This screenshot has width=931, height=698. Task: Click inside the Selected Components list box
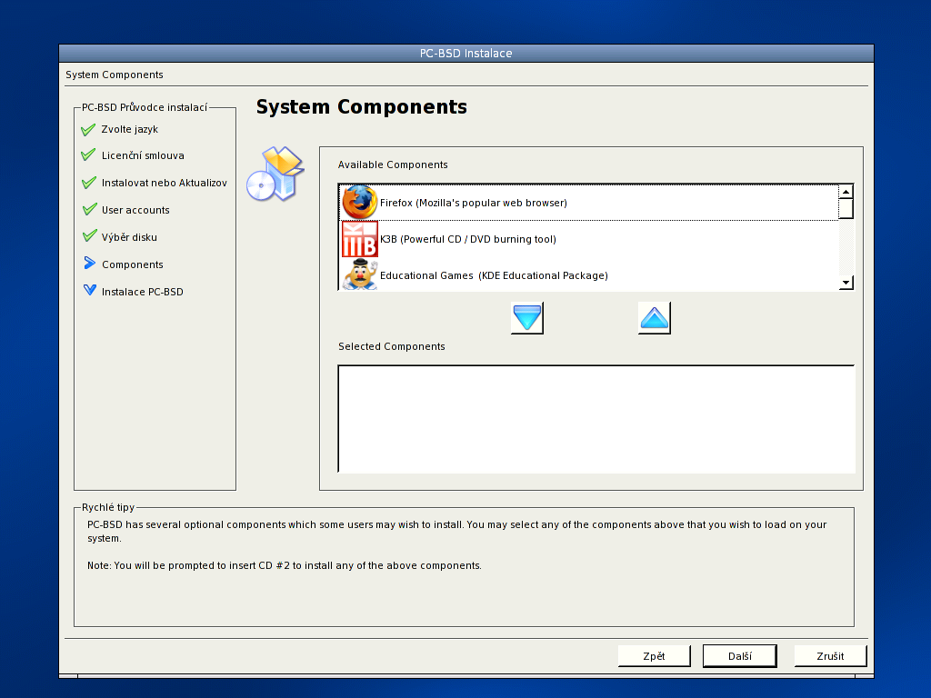pos(596,419)
